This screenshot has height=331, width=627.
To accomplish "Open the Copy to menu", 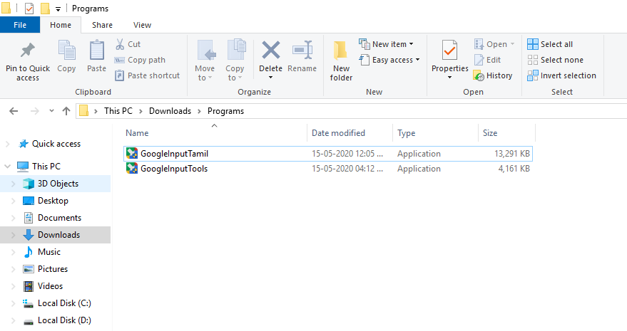I will [x=235, y=61].
